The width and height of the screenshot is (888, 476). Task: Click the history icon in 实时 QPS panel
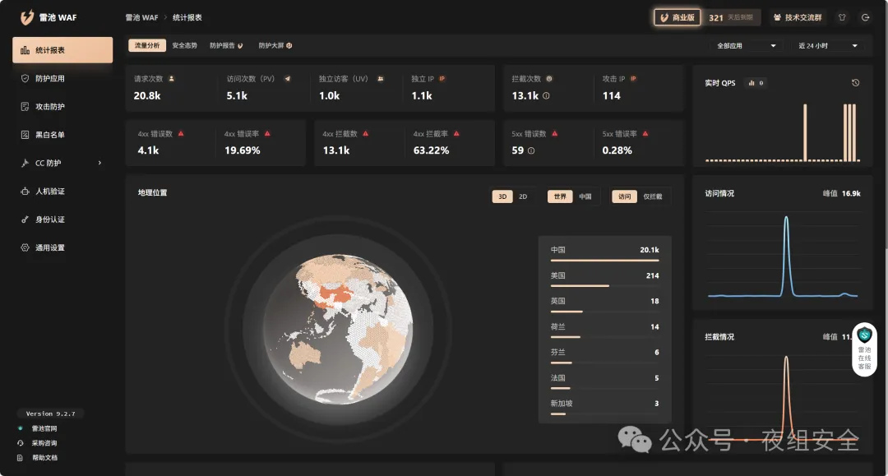[855, 83]
